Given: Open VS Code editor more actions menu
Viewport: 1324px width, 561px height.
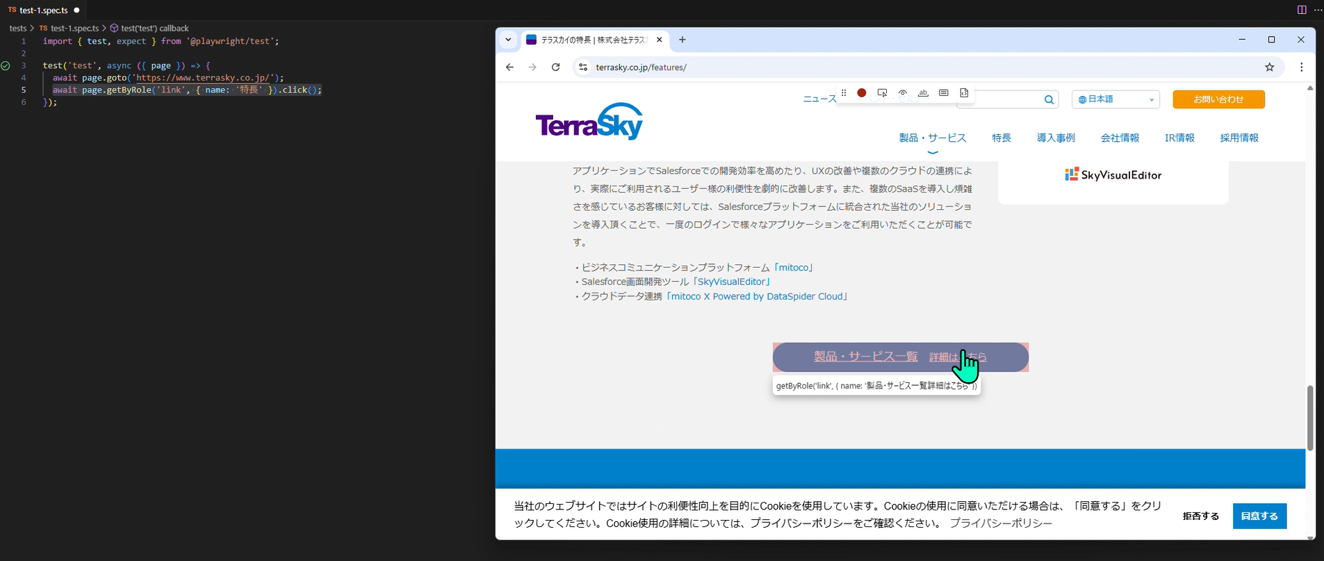Looking at the screenshot, I should [x=1318, y=10].
